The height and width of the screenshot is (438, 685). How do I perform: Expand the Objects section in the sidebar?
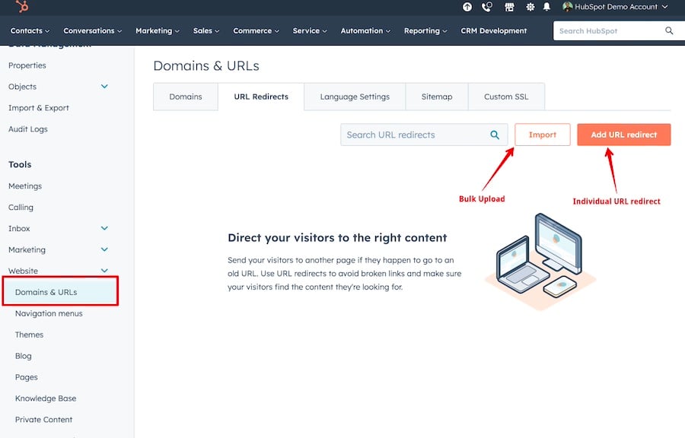click(x=104, y=87)
